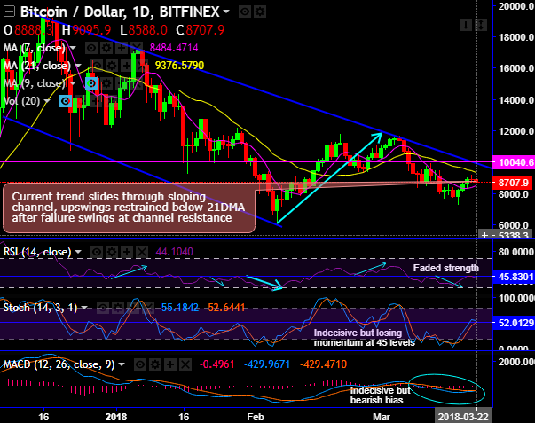Remove MACD indicator with its X icon

[x=185, y=364]
